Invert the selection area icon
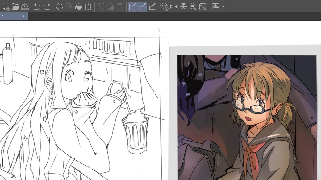321x180 pixels. (110, 7)
